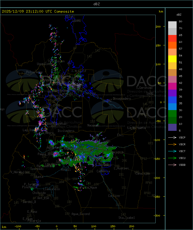The height and width of the screenshot is (230, 193).
Task: Pick the green 20-30 dBZ swatch
Action: pyautogui.click(x=172, y=114)
